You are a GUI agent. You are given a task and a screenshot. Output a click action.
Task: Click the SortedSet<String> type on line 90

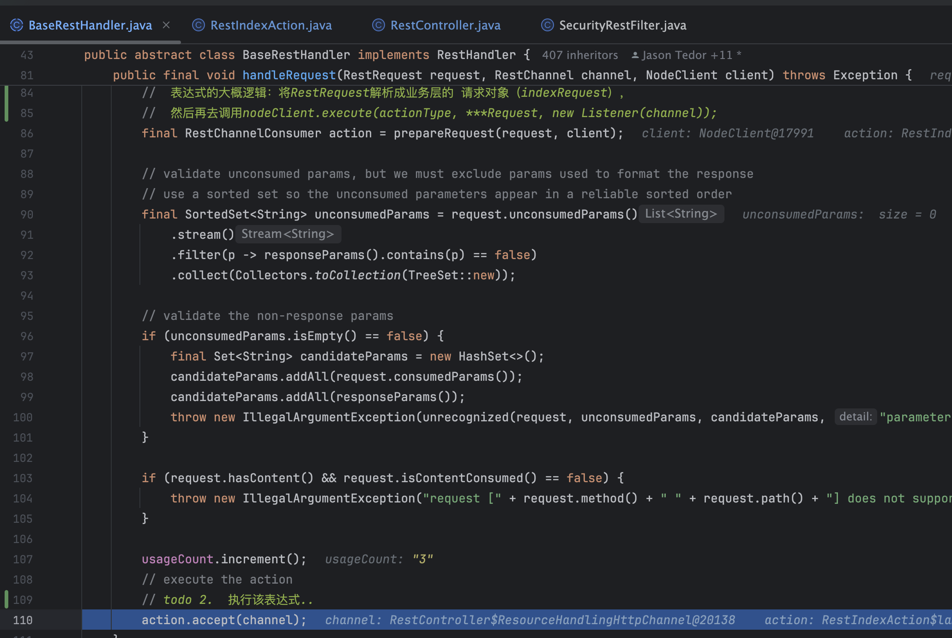246,214
